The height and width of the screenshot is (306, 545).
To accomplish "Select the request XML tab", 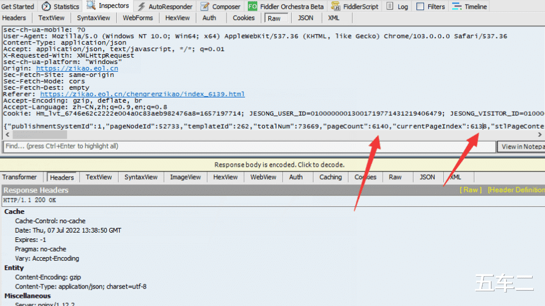I will coord(334,18).
